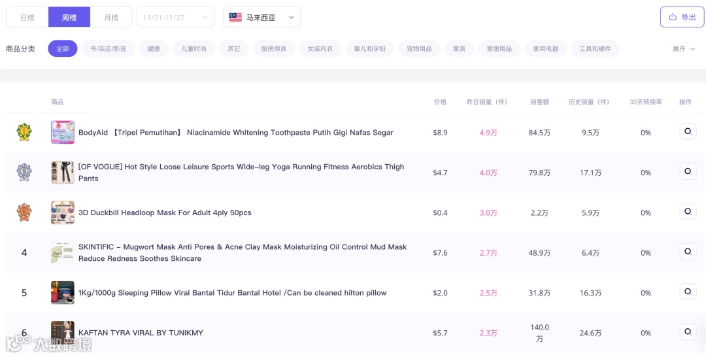The width and height of the screenshot is (706, 357).
Task: Open BodyAid toothpaste product thumbnail
Action: 63,132
